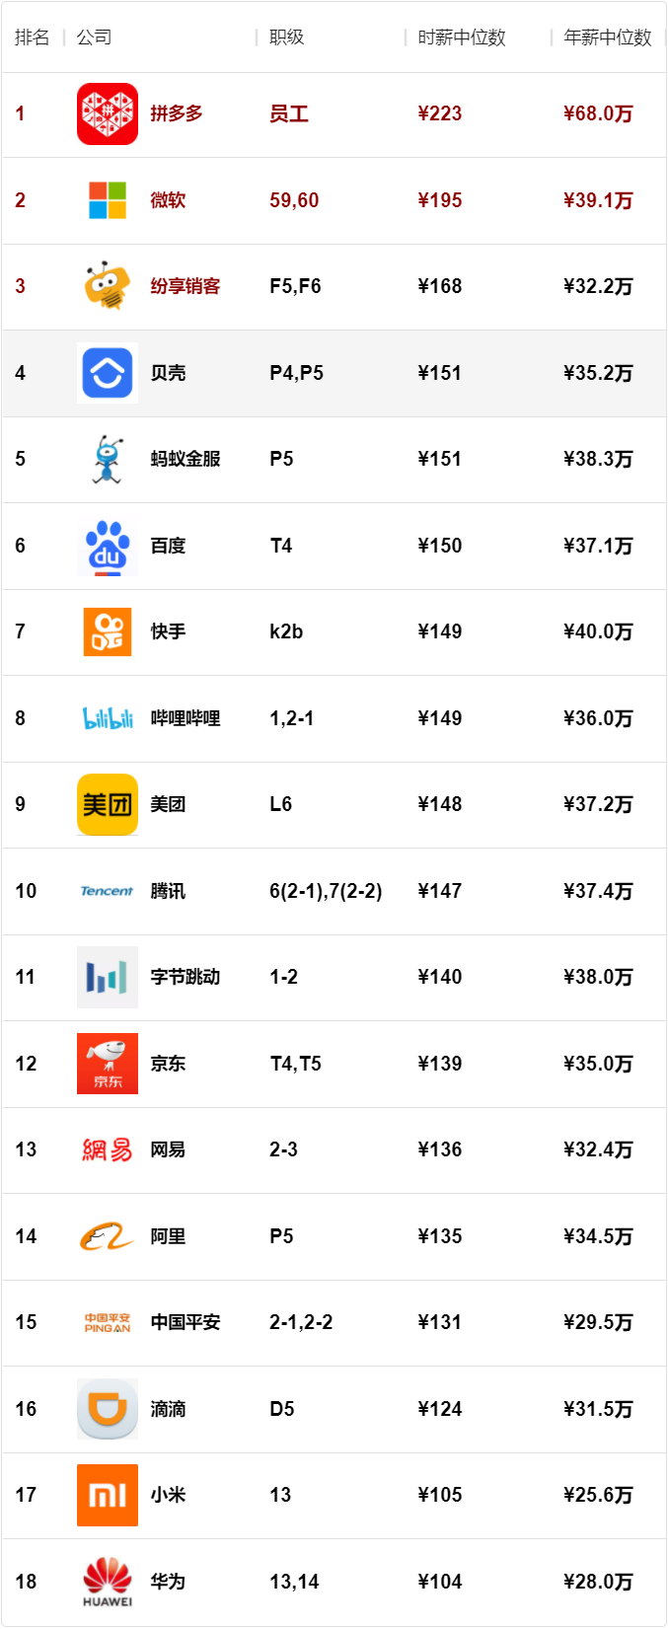
Task: Sort by 时薪中位数 column header
Action: 461,37
